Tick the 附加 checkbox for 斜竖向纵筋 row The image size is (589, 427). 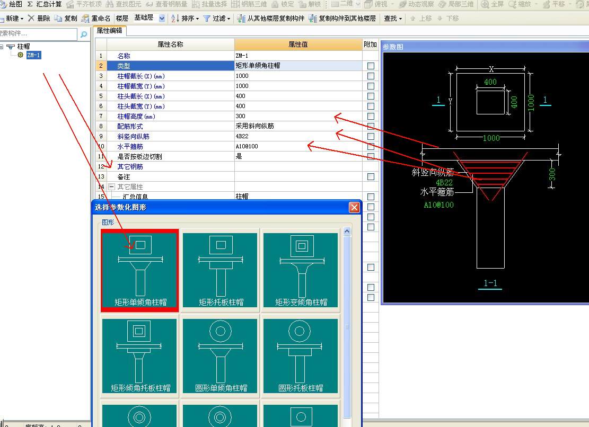pyautogui.click(x=371, y=136)
